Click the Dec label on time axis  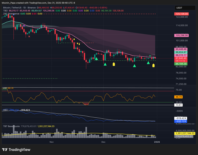[103, 142]
